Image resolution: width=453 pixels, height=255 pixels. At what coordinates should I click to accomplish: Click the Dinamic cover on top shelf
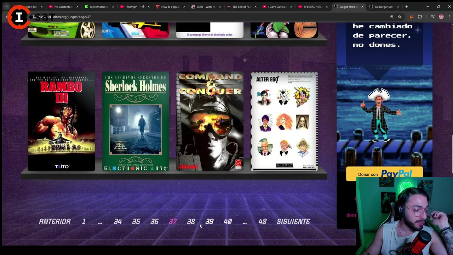[x=284, y=30]
